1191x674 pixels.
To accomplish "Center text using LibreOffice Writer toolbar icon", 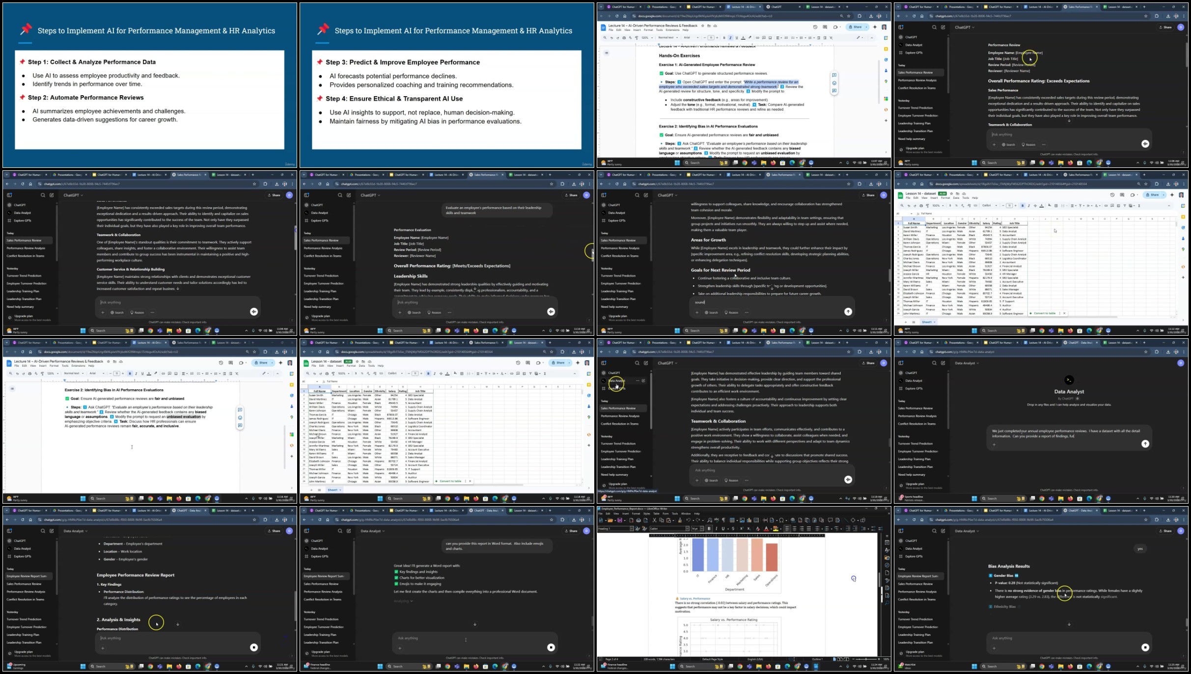I will pos(794,529).
